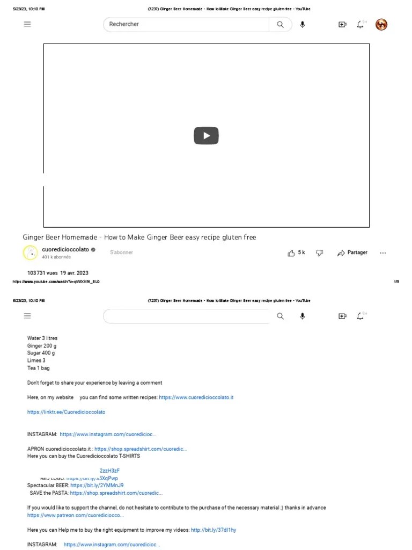Click the search magnifier button in top bar
Viewport: 412px width, 550px height.
tap(280, 24)
